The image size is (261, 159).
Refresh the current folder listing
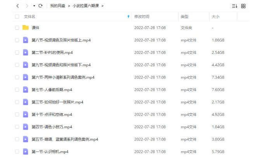tap(40, 6)
